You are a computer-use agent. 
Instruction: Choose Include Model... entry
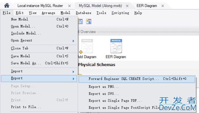39,33
